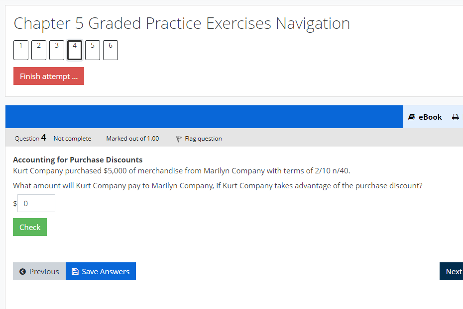Navigate to question 5

(92, 50)
